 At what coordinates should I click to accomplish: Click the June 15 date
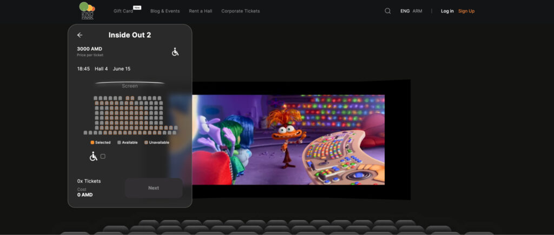(122, 69)
